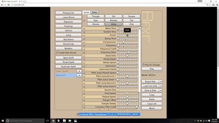Open the Load from Disk dropdown arrow

[160, 86]
